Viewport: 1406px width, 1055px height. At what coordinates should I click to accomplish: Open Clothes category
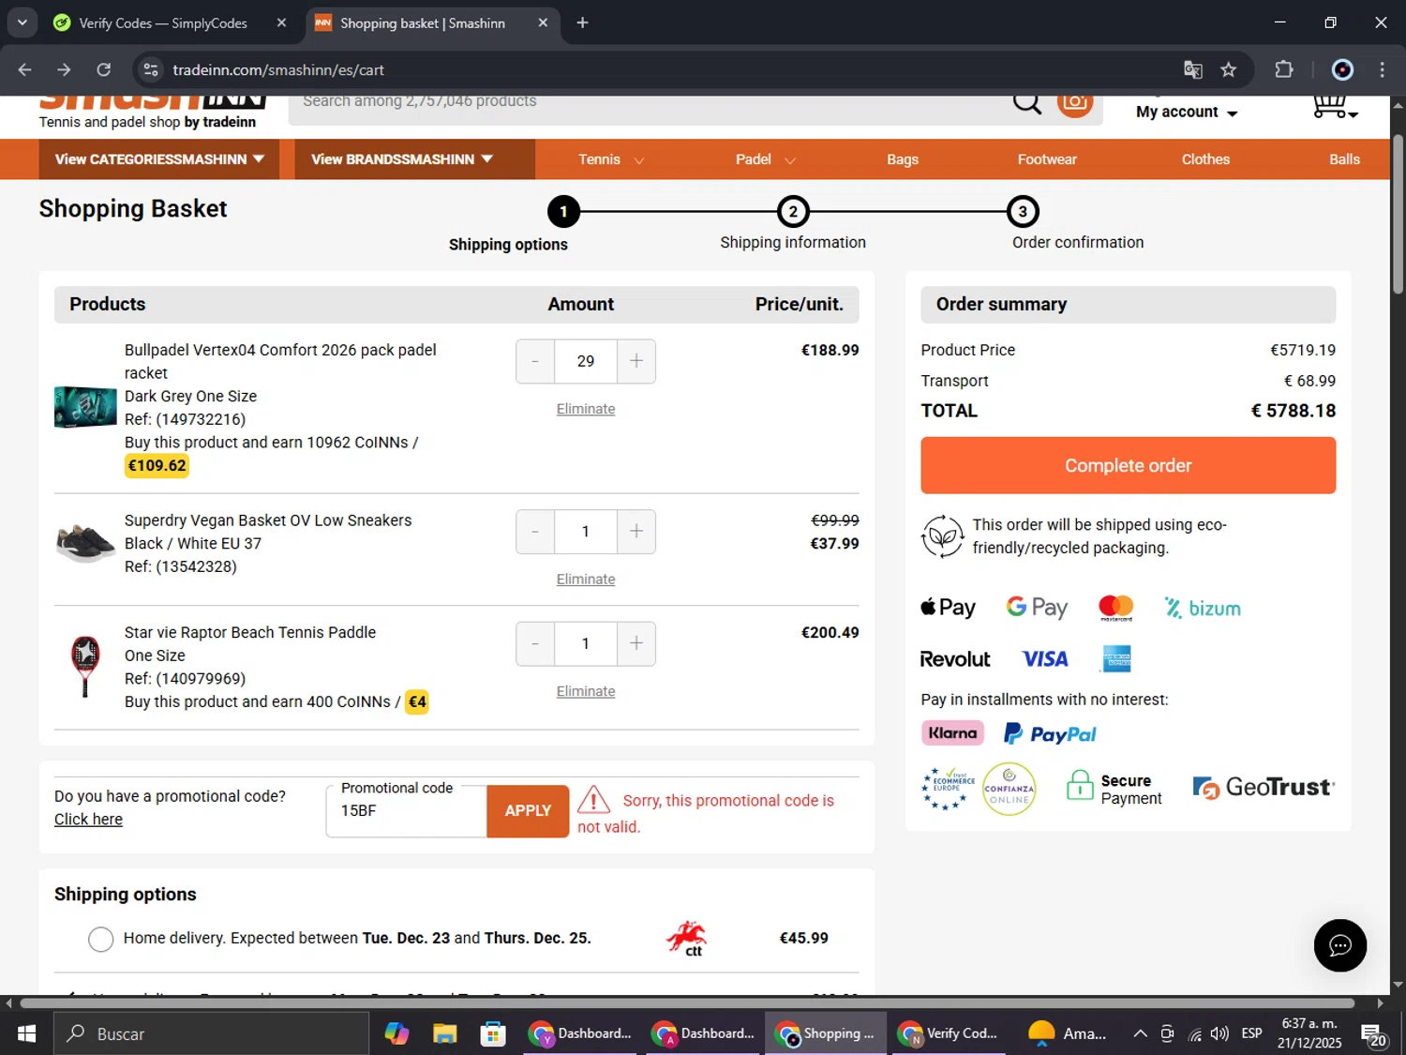point(1205,159)
